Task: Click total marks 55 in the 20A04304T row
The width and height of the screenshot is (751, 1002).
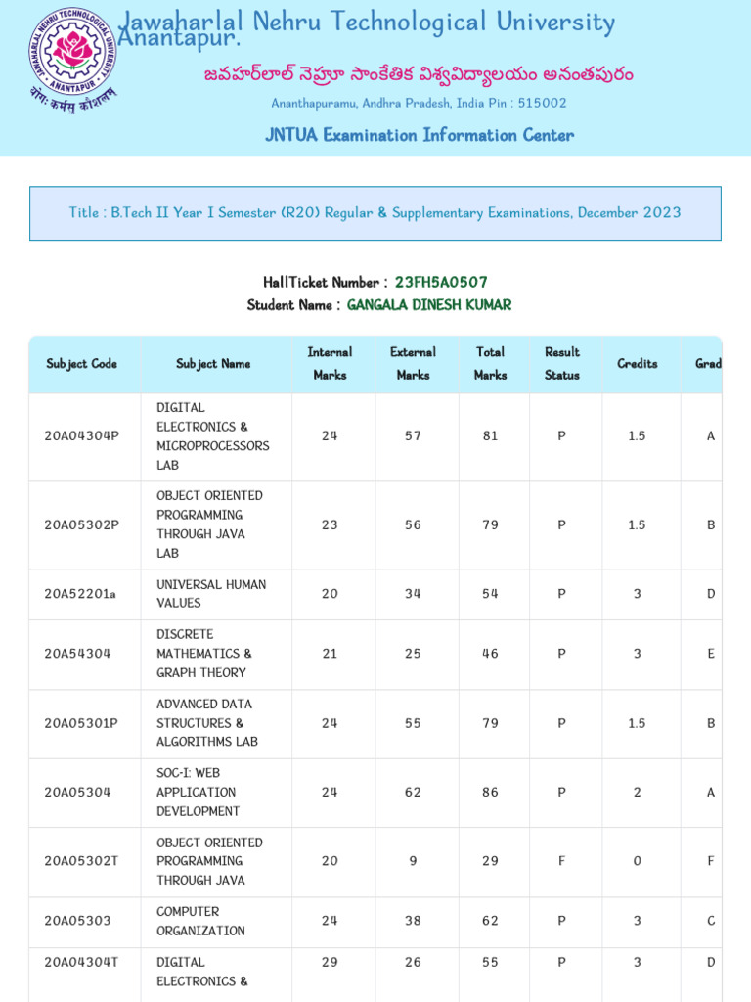Action: (491, 962)
